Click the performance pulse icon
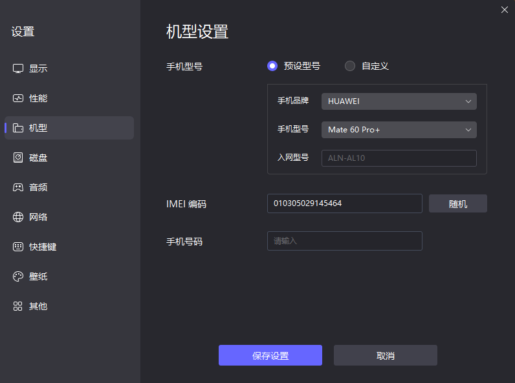Image resolution: width=515 pixels, height=383 pixels. 18,98
